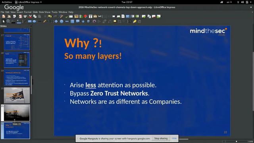Open Activities overview in top bar

(x=7, y=2)
